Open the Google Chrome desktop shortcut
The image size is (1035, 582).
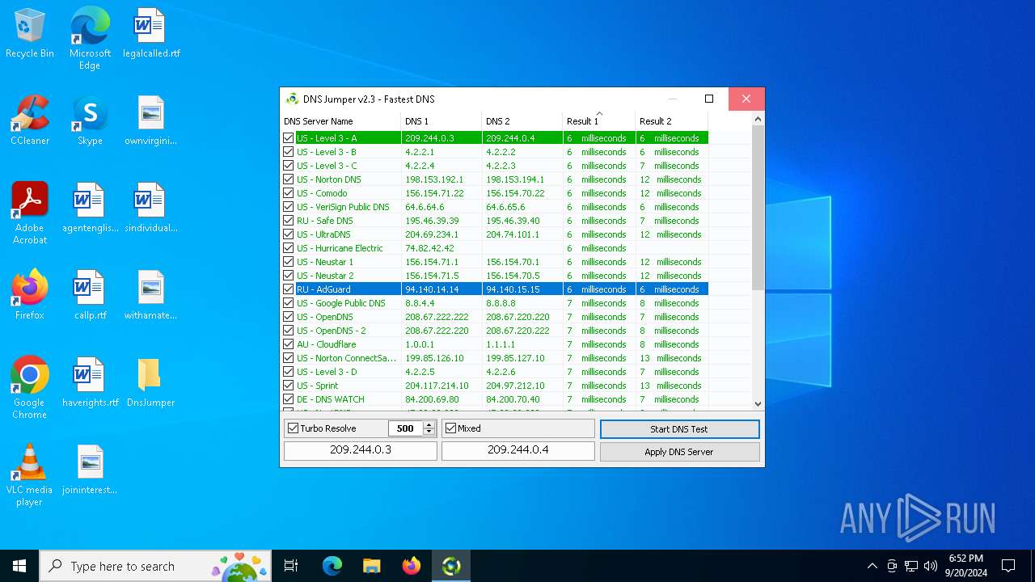point(30,388)
